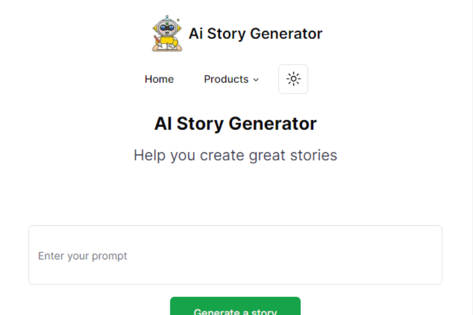
Task: Select the AI Story Generator page heading
Action: coord(235,123)
